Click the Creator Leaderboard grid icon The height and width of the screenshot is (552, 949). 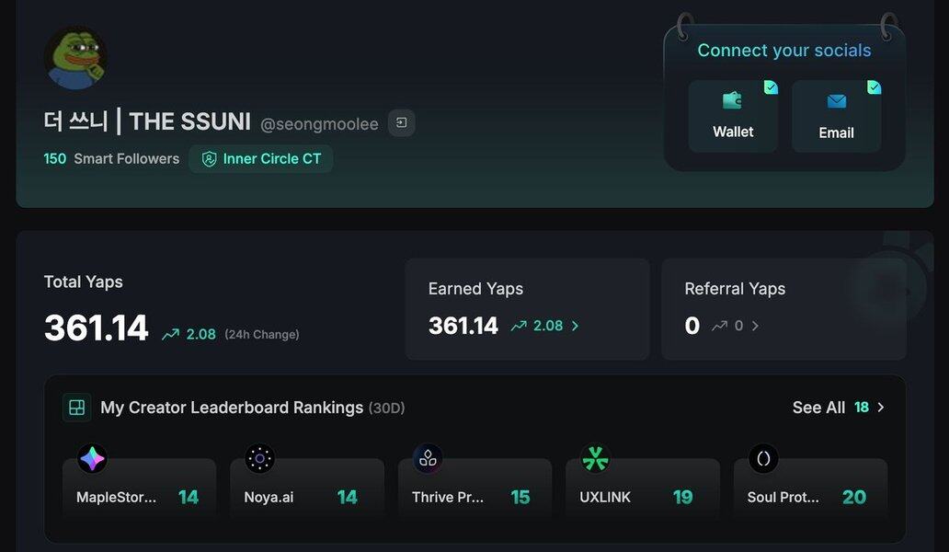(x=77, y=408)
